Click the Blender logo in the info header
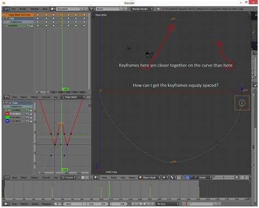Image resolution: width=259 pixels, height=208 pixels. pos(158,9)
